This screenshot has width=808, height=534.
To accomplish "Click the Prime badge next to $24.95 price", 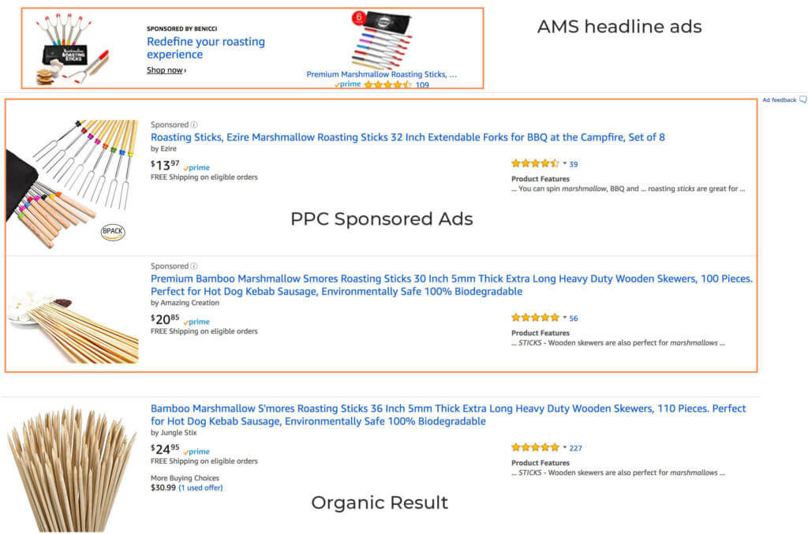I will (196, 452).
